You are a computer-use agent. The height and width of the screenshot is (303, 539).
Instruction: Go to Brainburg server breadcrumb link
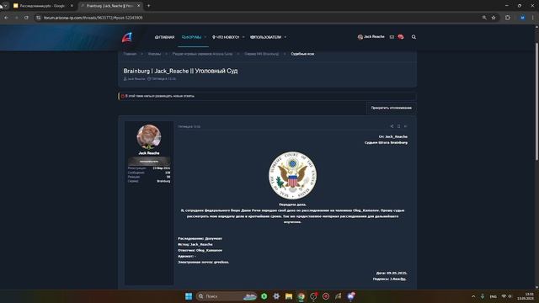pos(262,54)
